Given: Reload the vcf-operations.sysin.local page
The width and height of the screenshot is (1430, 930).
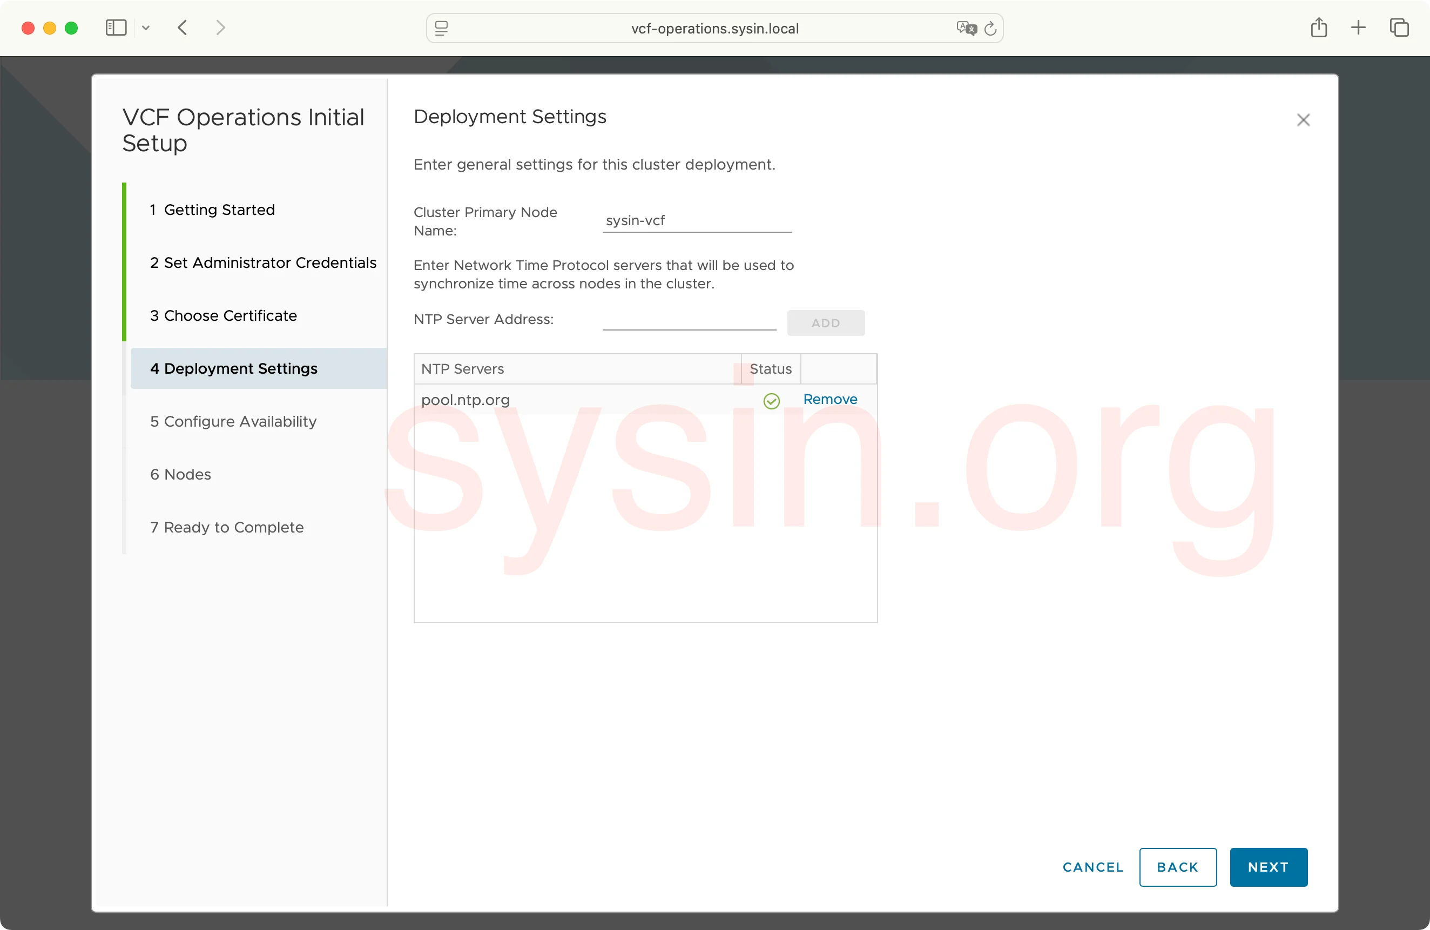Looking at the screenshot, I should point(991,28).
